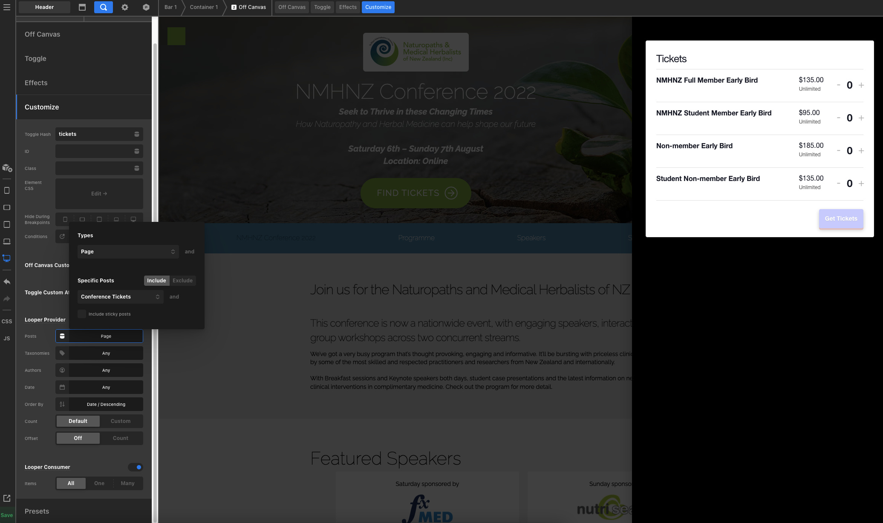
Task: Click the undo arrow icon
Action: [x=7, y=282]
